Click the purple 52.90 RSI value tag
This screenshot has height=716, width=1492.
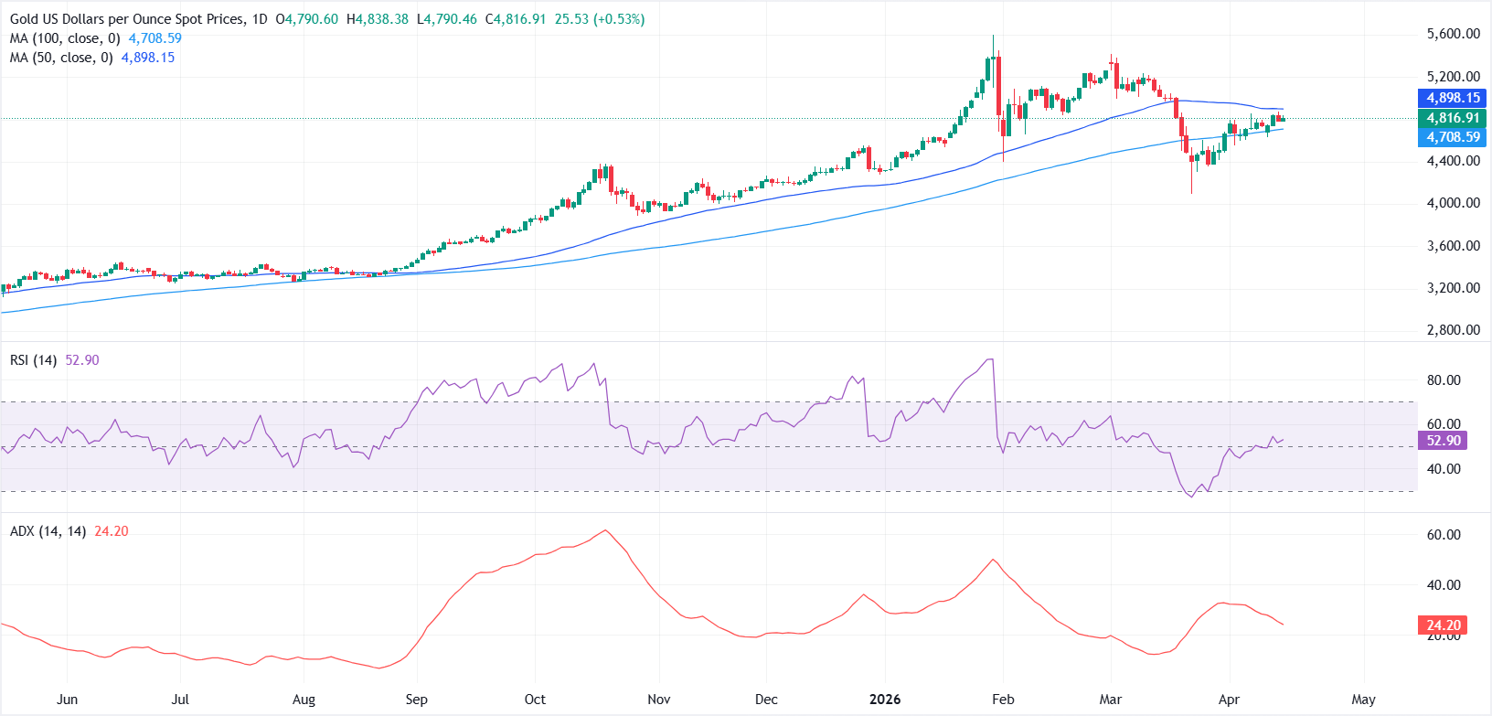[x=1444, y=441]
